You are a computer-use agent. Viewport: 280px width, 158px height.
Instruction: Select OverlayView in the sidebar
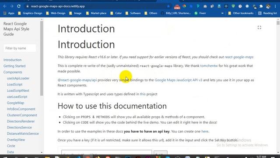coord(16,140)
